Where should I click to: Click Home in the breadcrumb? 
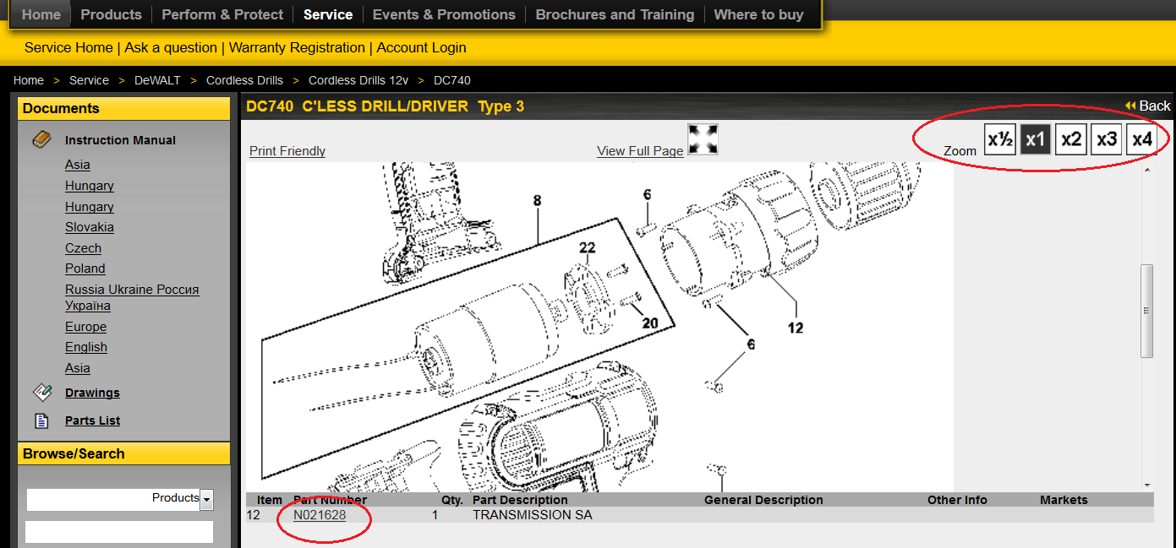[x=29, y=80]
